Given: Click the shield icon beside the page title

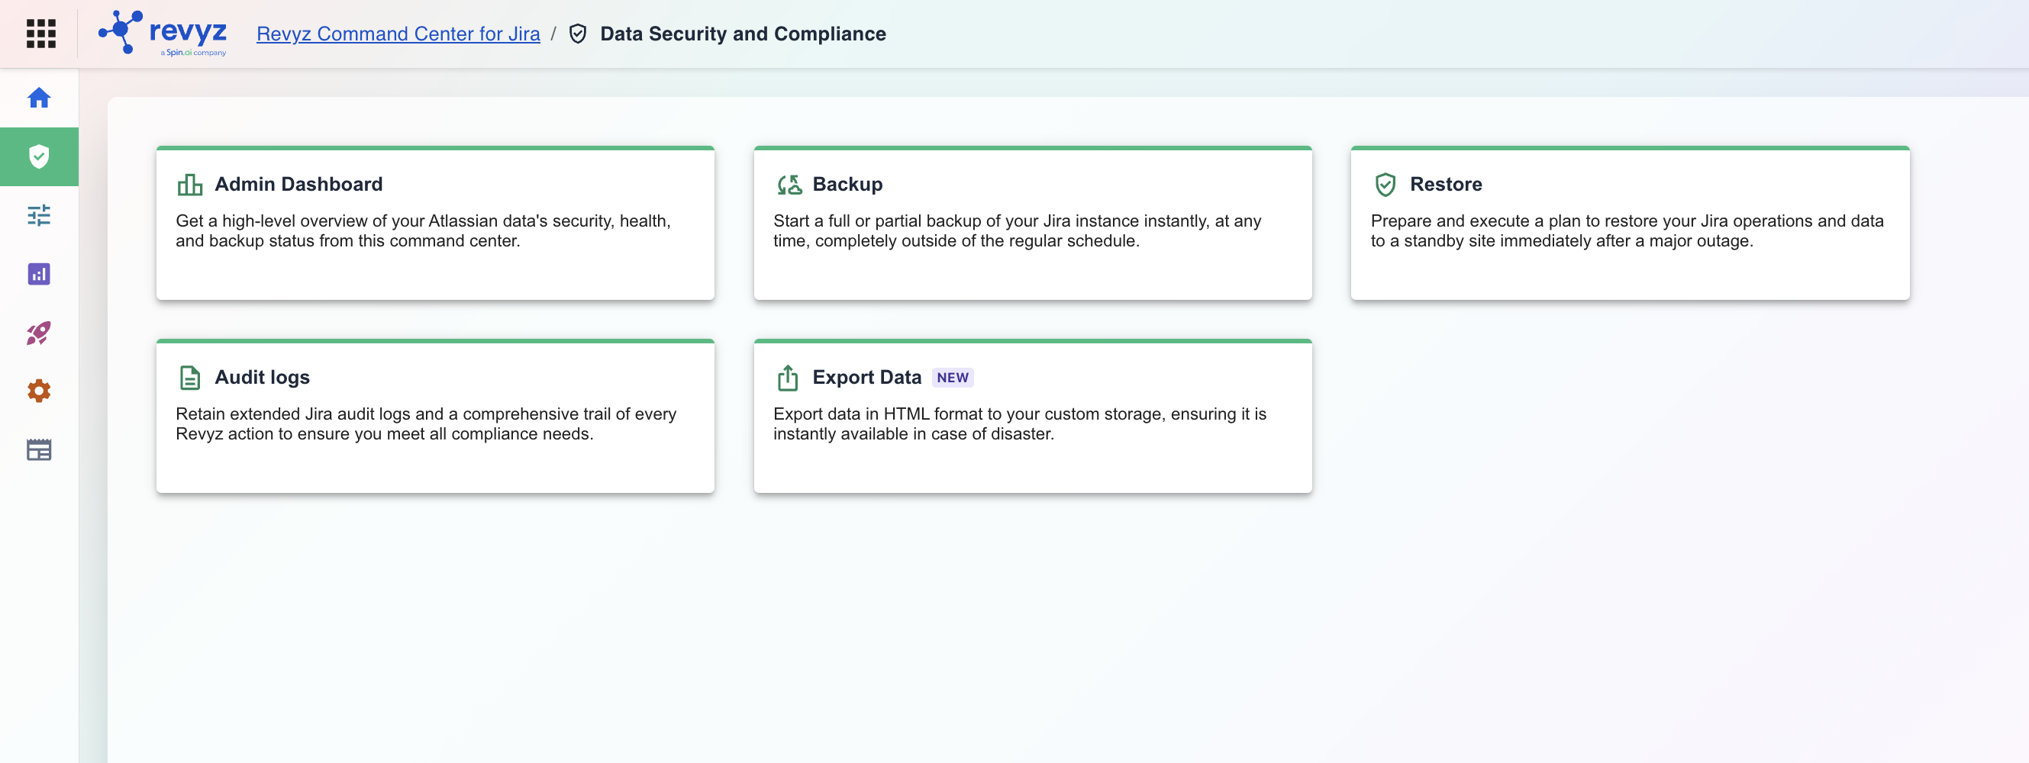Looking at the screenshot, I should click(x=578, y=34).
